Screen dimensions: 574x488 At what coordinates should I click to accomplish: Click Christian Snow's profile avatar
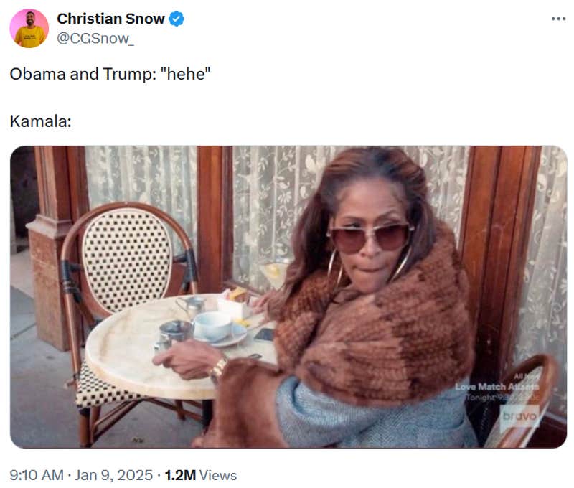coord(29,29)
